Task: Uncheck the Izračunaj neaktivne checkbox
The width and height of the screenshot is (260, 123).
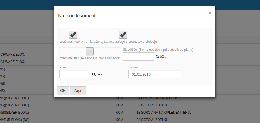Action: click(73, 35)
